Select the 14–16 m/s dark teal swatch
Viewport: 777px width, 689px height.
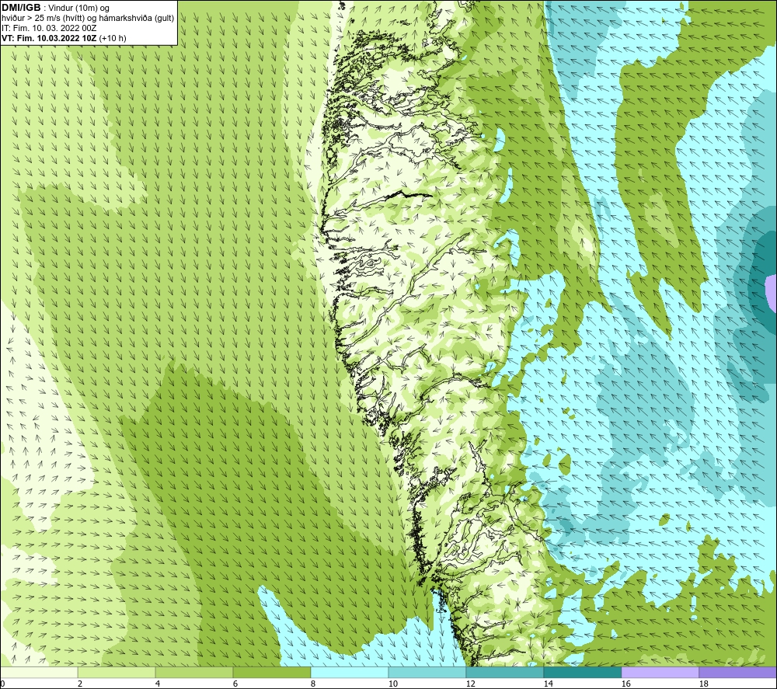(582, 672)
